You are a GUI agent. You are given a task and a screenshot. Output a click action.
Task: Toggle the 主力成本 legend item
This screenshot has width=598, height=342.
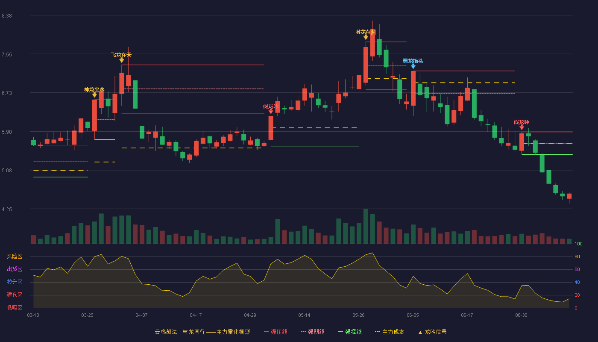click(x=390, y=332)
